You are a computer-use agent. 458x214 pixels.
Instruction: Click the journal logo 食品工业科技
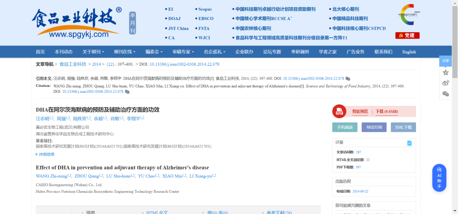click(77, 22)
